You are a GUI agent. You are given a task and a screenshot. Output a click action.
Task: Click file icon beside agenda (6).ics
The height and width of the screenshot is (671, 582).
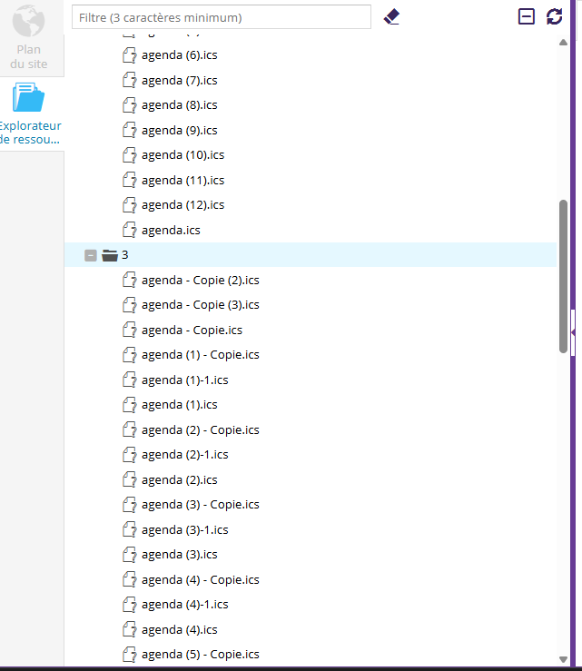(x=130, y=55)
